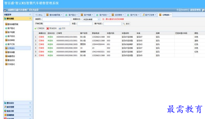This screenshot has width=205, height=119.
Task: Click the printer 打印 toolbar button
Action: [62, 28]
